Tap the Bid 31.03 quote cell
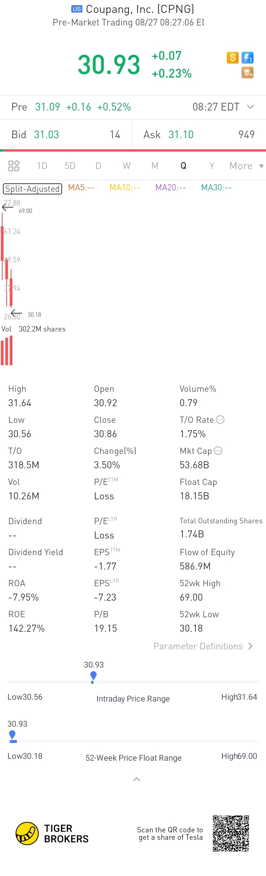This screenshot has width=266, height=876. pyautogui.click(x=66, y=135)
